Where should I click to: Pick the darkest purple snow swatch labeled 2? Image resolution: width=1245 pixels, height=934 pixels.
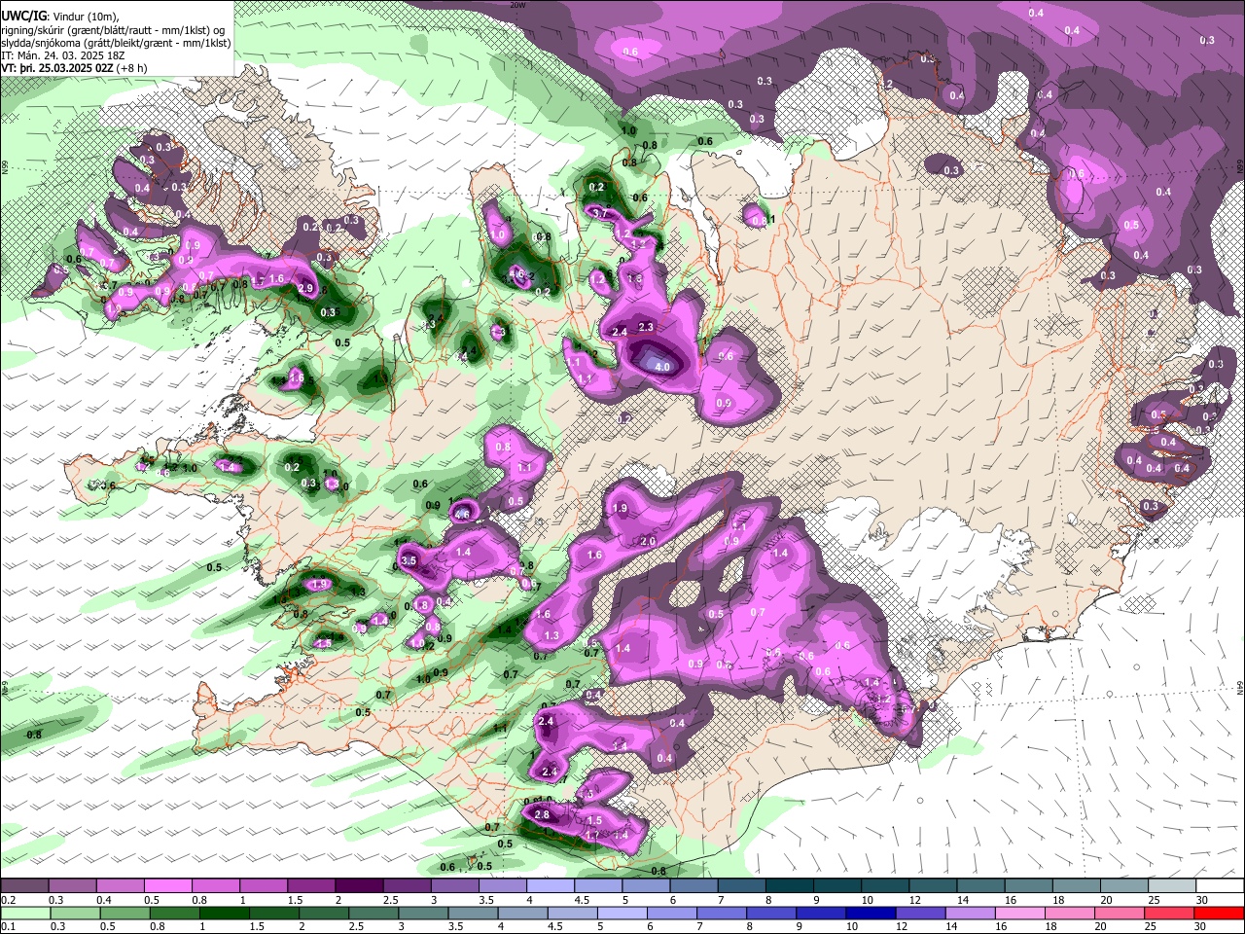tap(358, 886)
